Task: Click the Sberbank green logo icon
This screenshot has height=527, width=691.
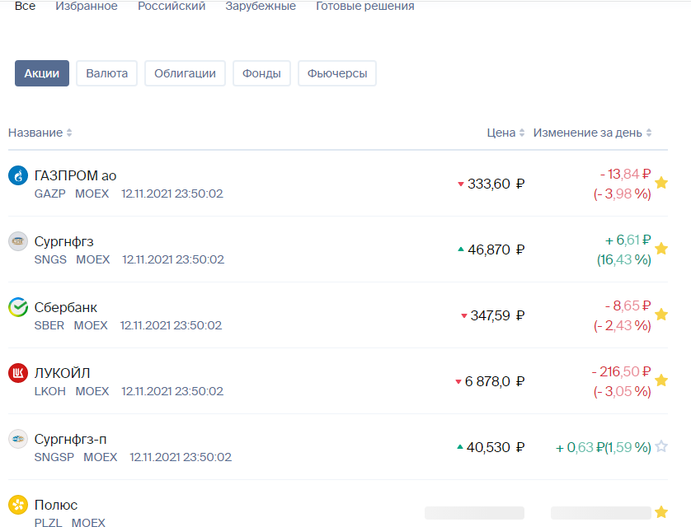Action: pos(18,307)
